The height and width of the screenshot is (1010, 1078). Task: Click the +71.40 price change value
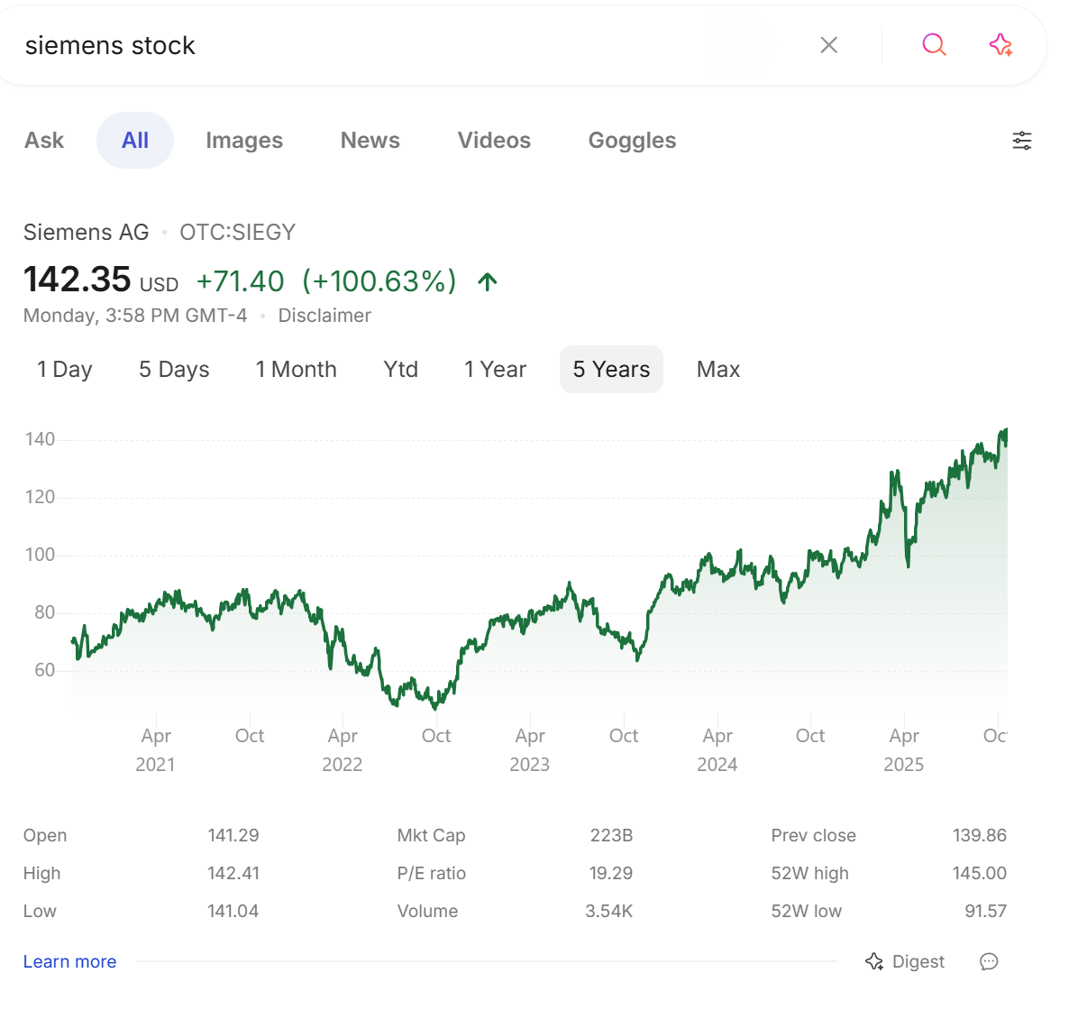240,281
